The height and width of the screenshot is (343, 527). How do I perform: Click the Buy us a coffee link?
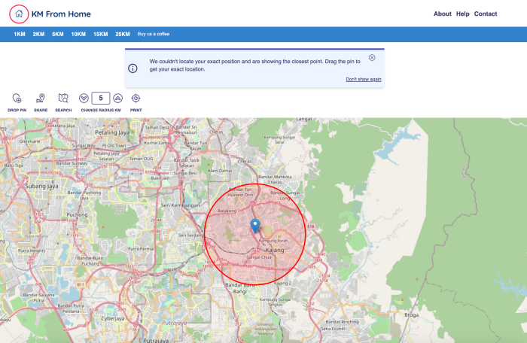pyautogui.click(x=153, y=34)
